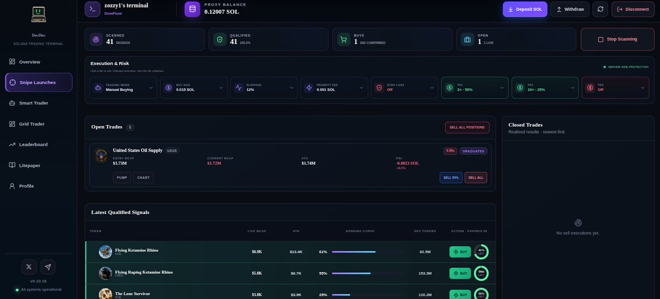The image size is (660, 299).
Task: Click the Slippage pulse icon
Action: pyautogui.click(x=239, y=87)
